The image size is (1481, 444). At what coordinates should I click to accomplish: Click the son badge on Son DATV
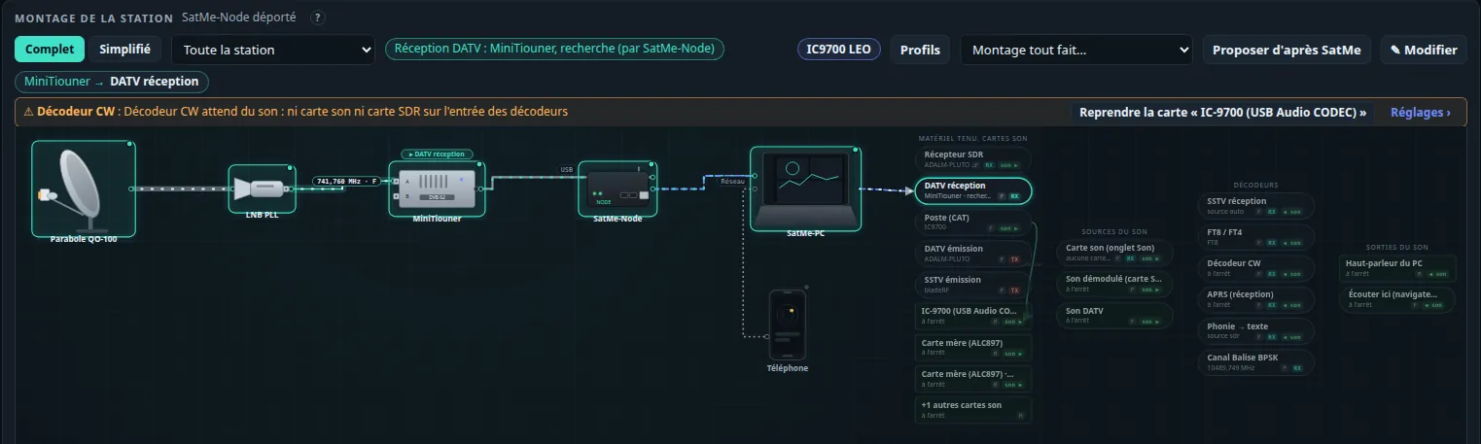pos(1151,322)
